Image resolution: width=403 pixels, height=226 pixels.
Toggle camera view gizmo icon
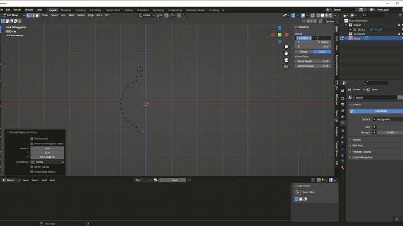[286, 60]
